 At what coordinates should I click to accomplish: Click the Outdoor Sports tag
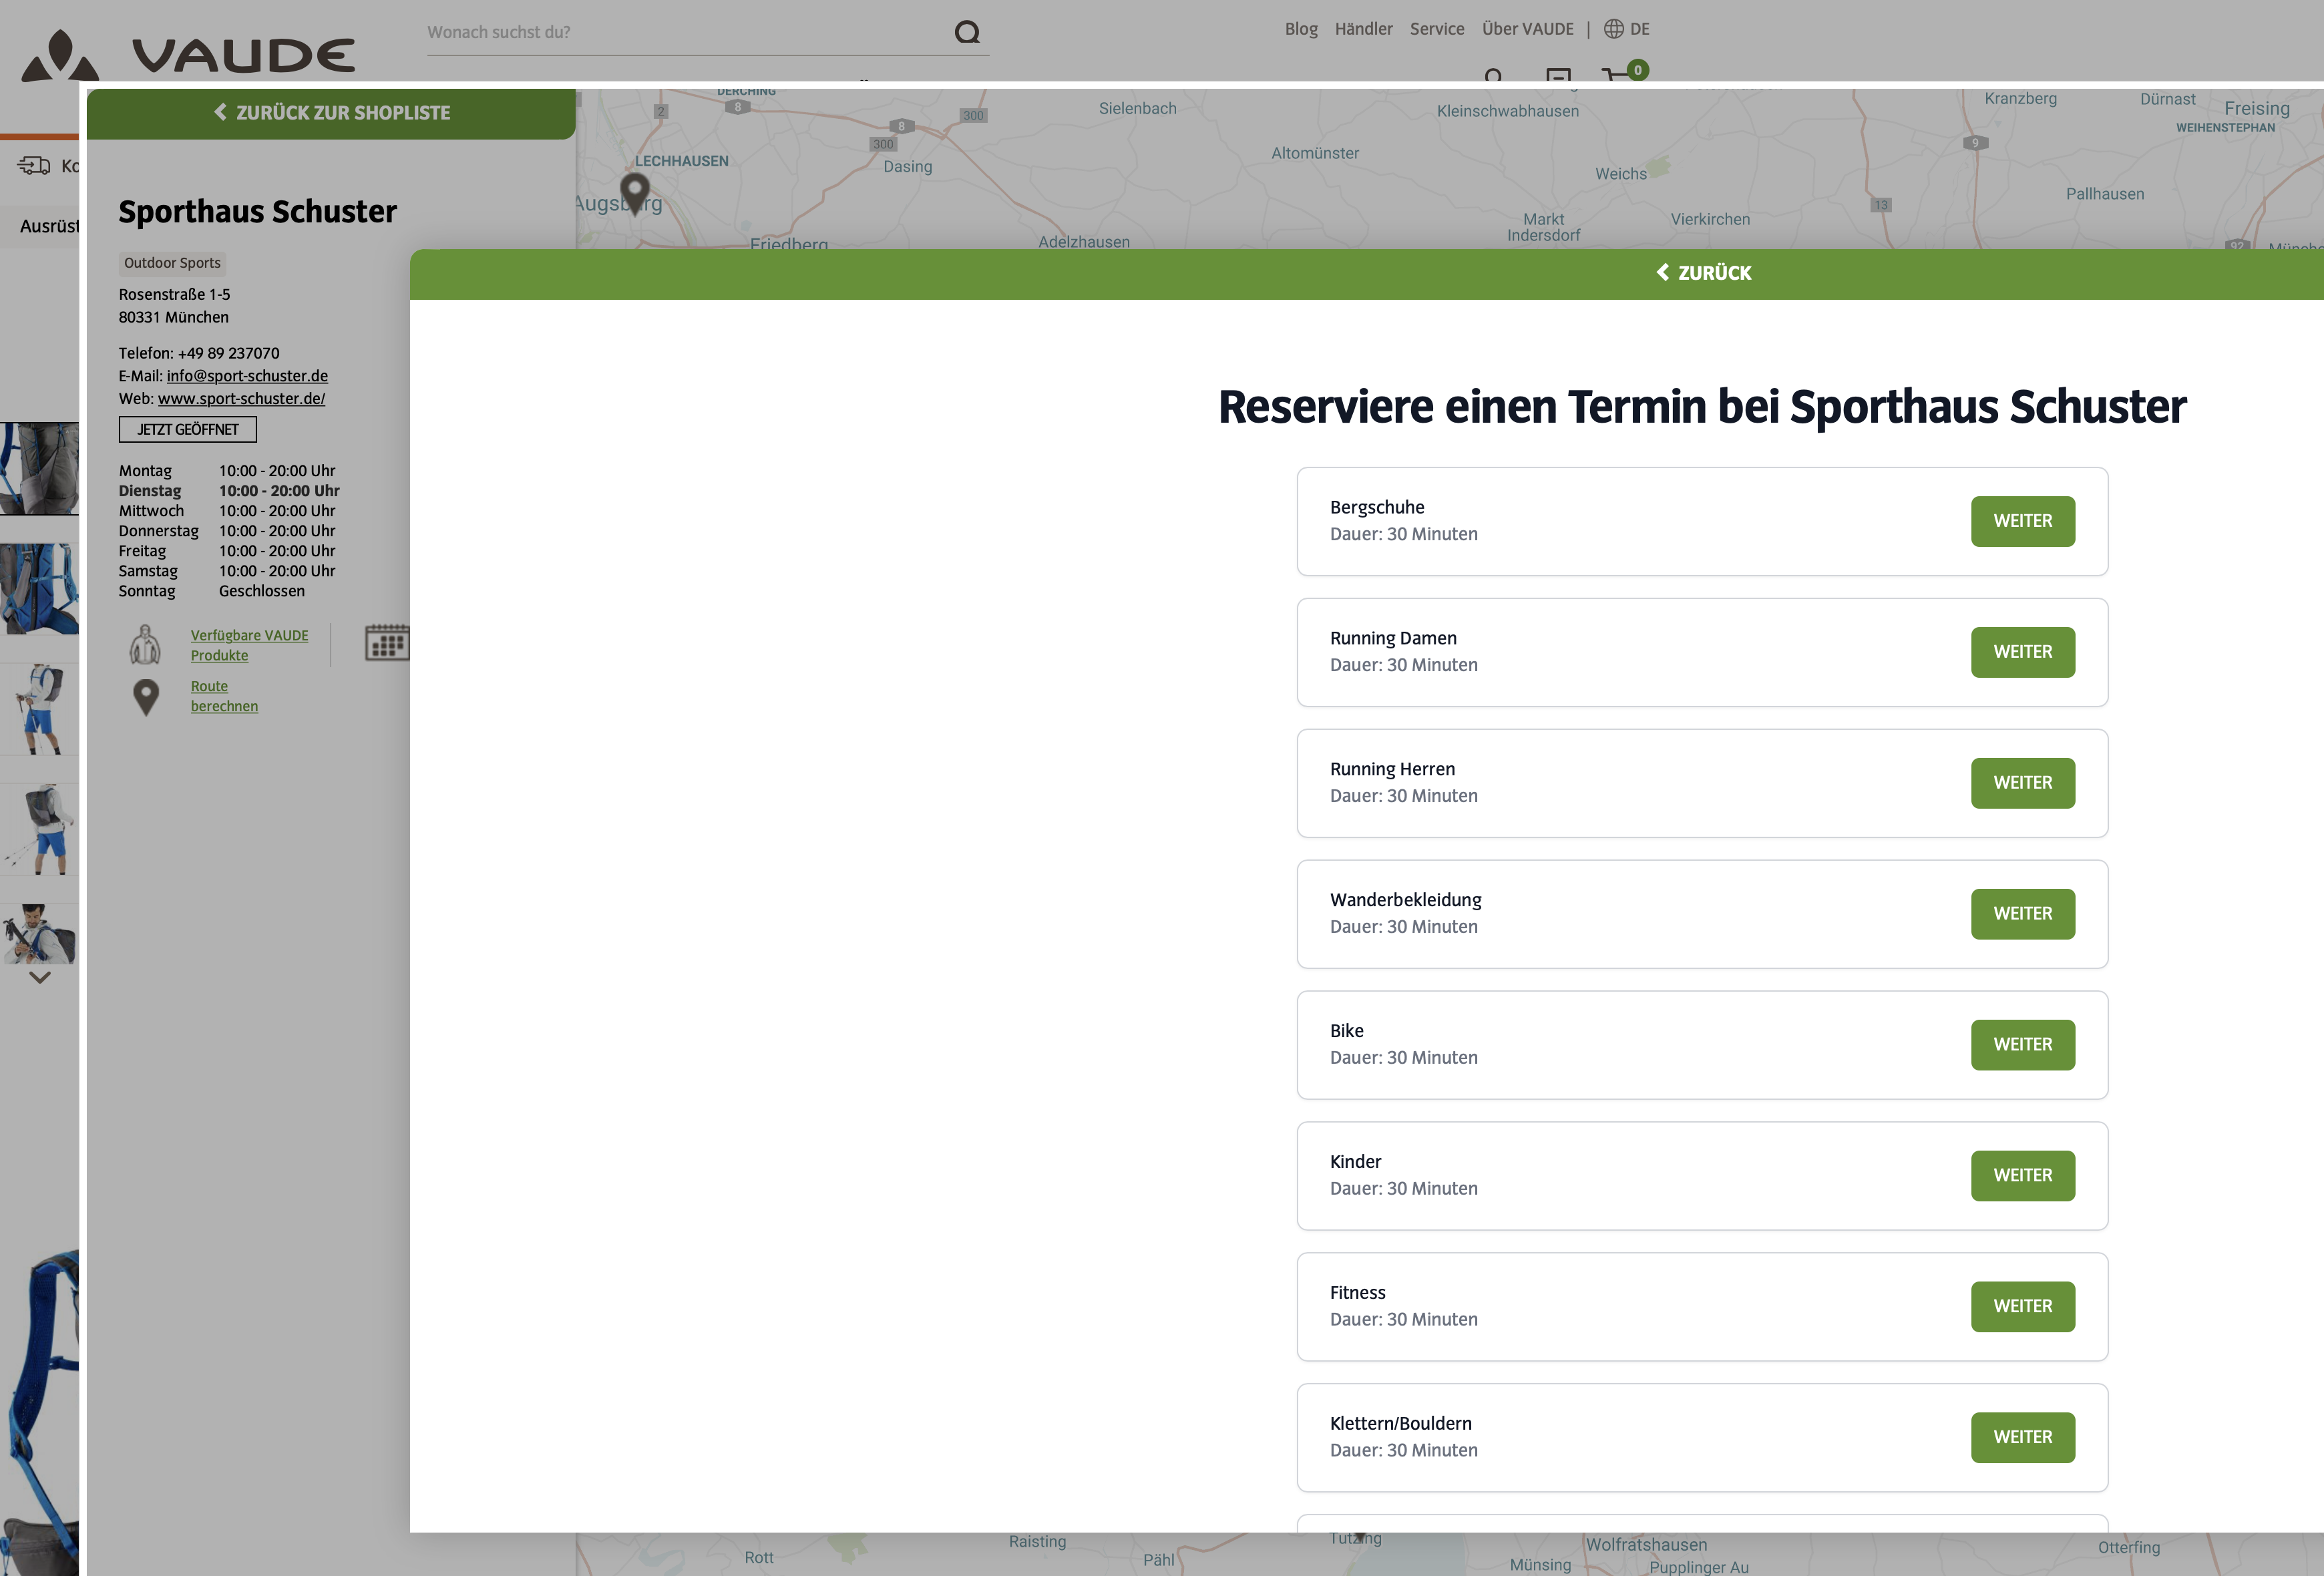172,263
